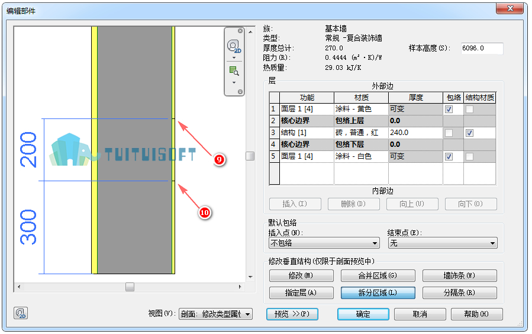Click the 材质 column header
Screen dimensions: 532x334
(361, 98)
